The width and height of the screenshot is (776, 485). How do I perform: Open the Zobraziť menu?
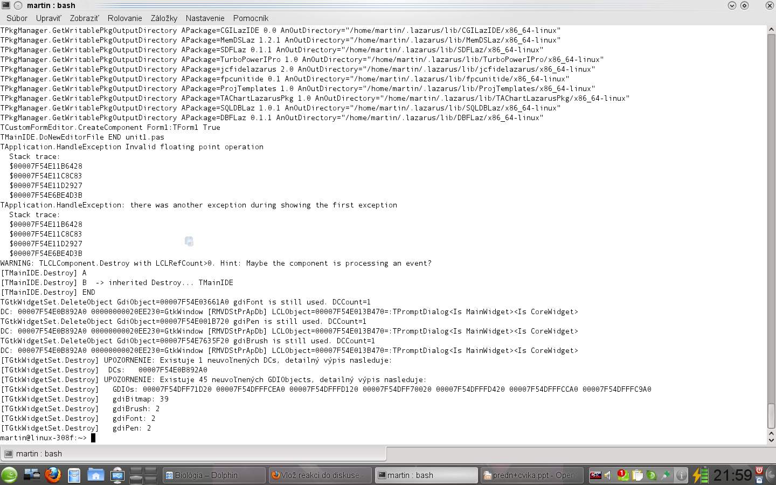(85, 18)
